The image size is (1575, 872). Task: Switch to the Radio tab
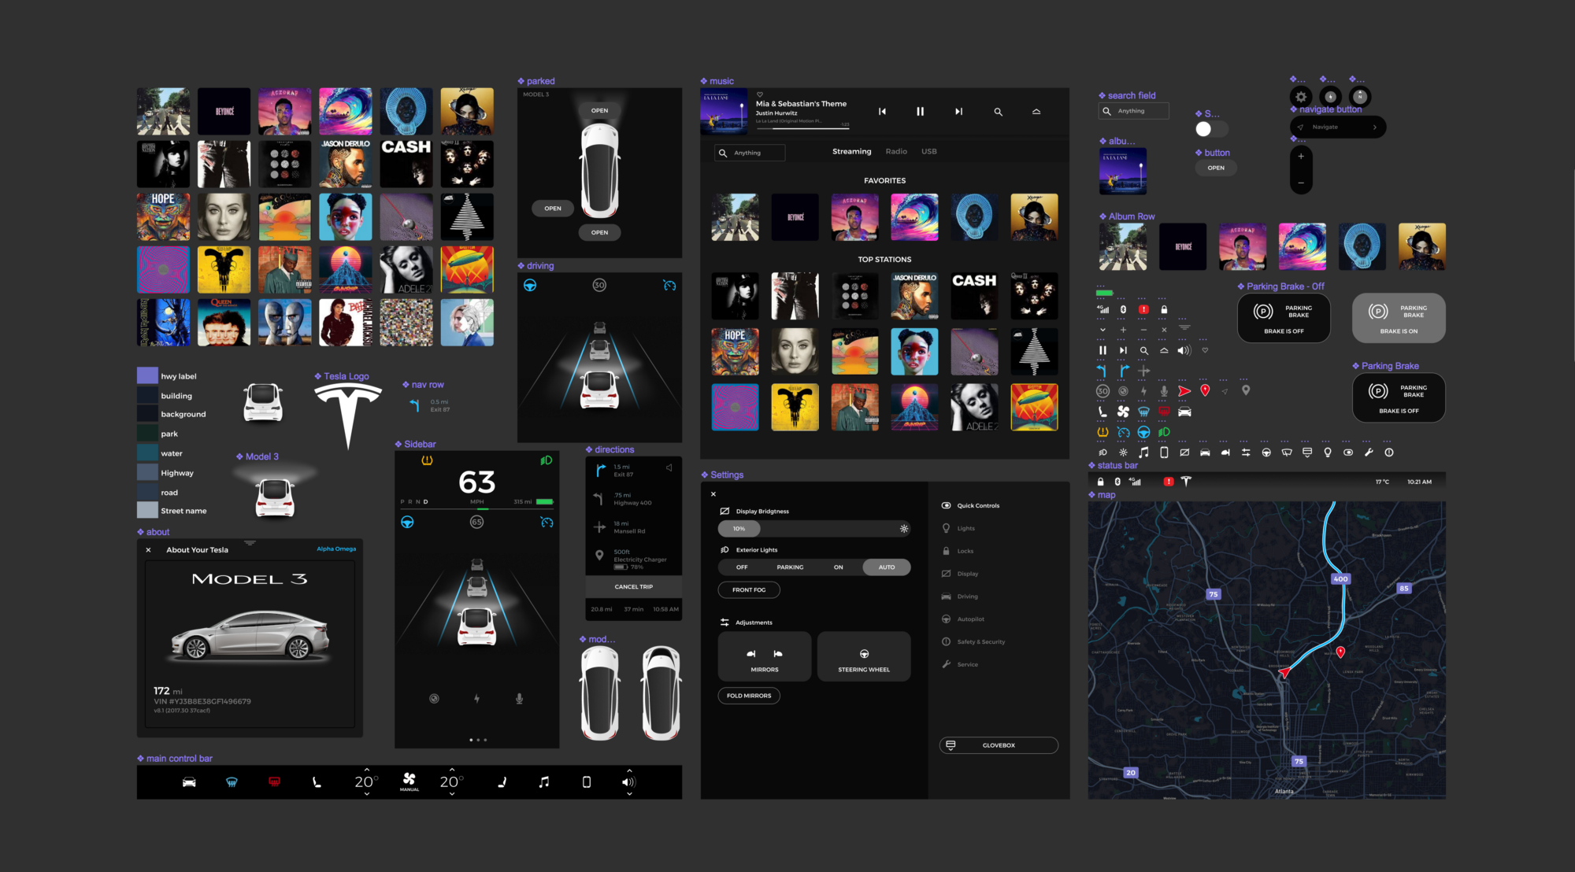[x=896, y=151]
